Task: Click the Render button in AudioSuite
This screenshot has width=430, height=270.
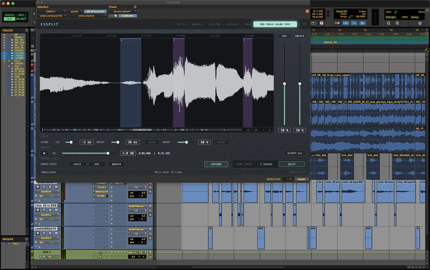Action: point(302,179)
